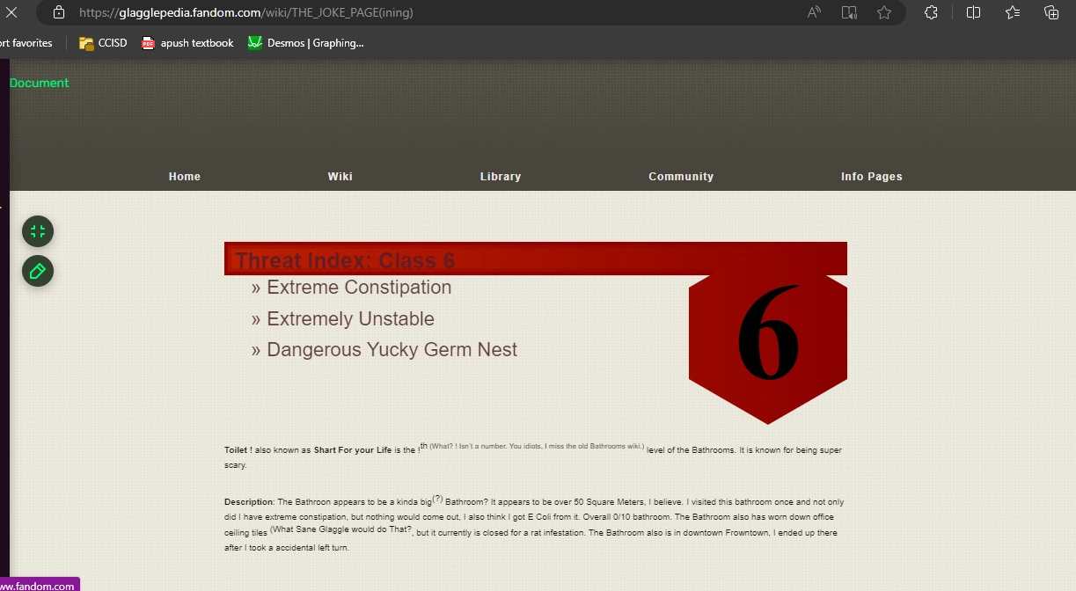The image size is (1076, 591).
Task: Activate the Read aloud icon in the toolbar
Action: pos(814,12)
